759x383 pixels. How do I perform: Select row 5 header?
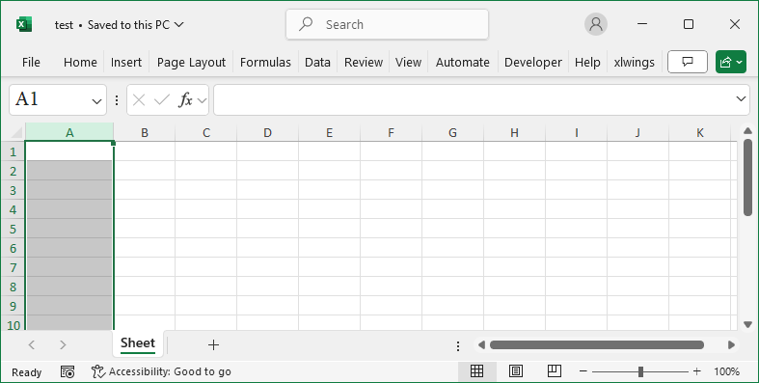[14, 229]
